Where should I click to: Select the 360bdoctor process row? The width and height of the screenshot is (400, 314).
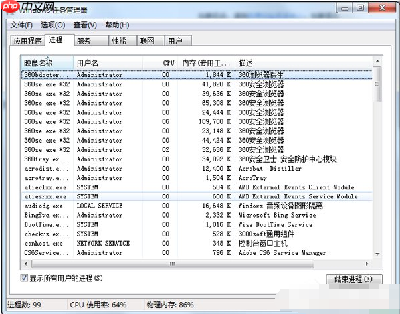(x=197, y=75)
